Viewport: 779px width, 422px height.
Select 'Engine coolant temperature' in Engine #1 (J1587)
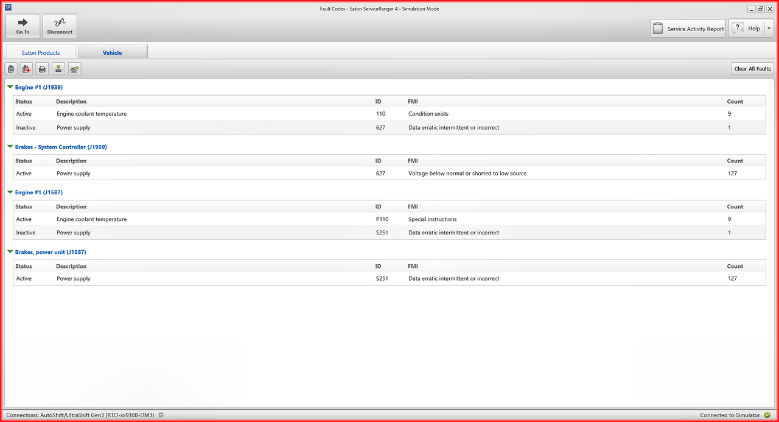pyautogui.click(x=92, y=219)
